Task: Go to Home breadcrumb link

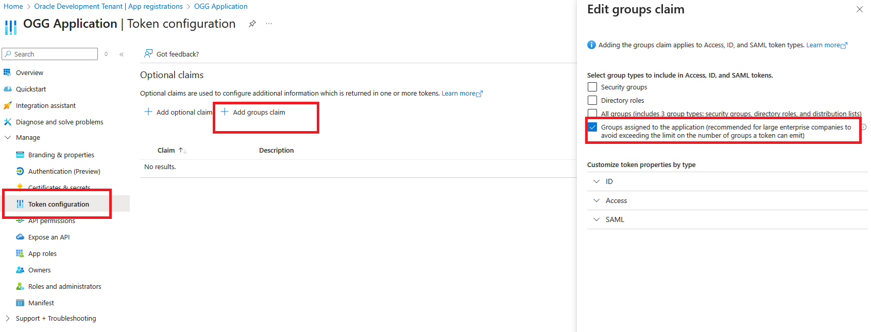Action: click(x=13, y=6)
